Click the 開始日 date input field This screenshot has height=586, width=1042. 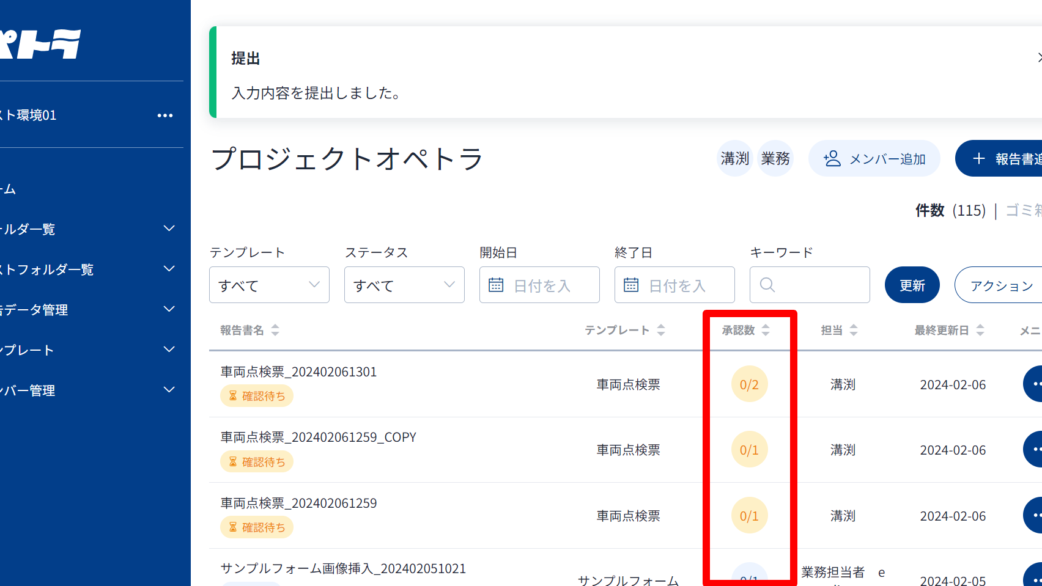539,285
